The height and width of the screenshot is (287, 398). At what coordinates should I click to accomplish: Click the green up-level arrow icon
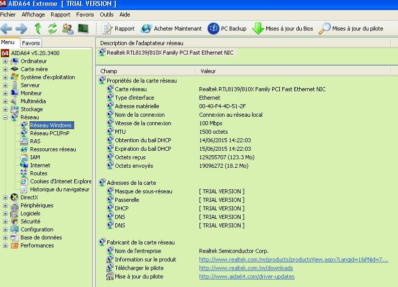coord(38,29)
